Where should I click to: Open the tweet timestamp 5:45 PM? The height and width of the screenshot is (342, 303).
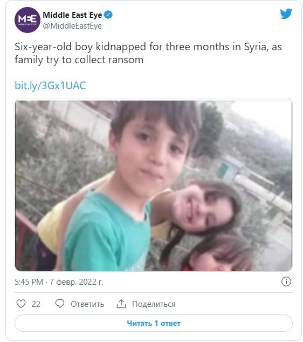coord(29,282)
